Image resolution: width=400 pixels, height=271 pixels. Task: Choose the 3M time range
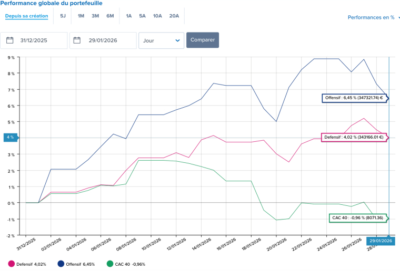(95, 16)
